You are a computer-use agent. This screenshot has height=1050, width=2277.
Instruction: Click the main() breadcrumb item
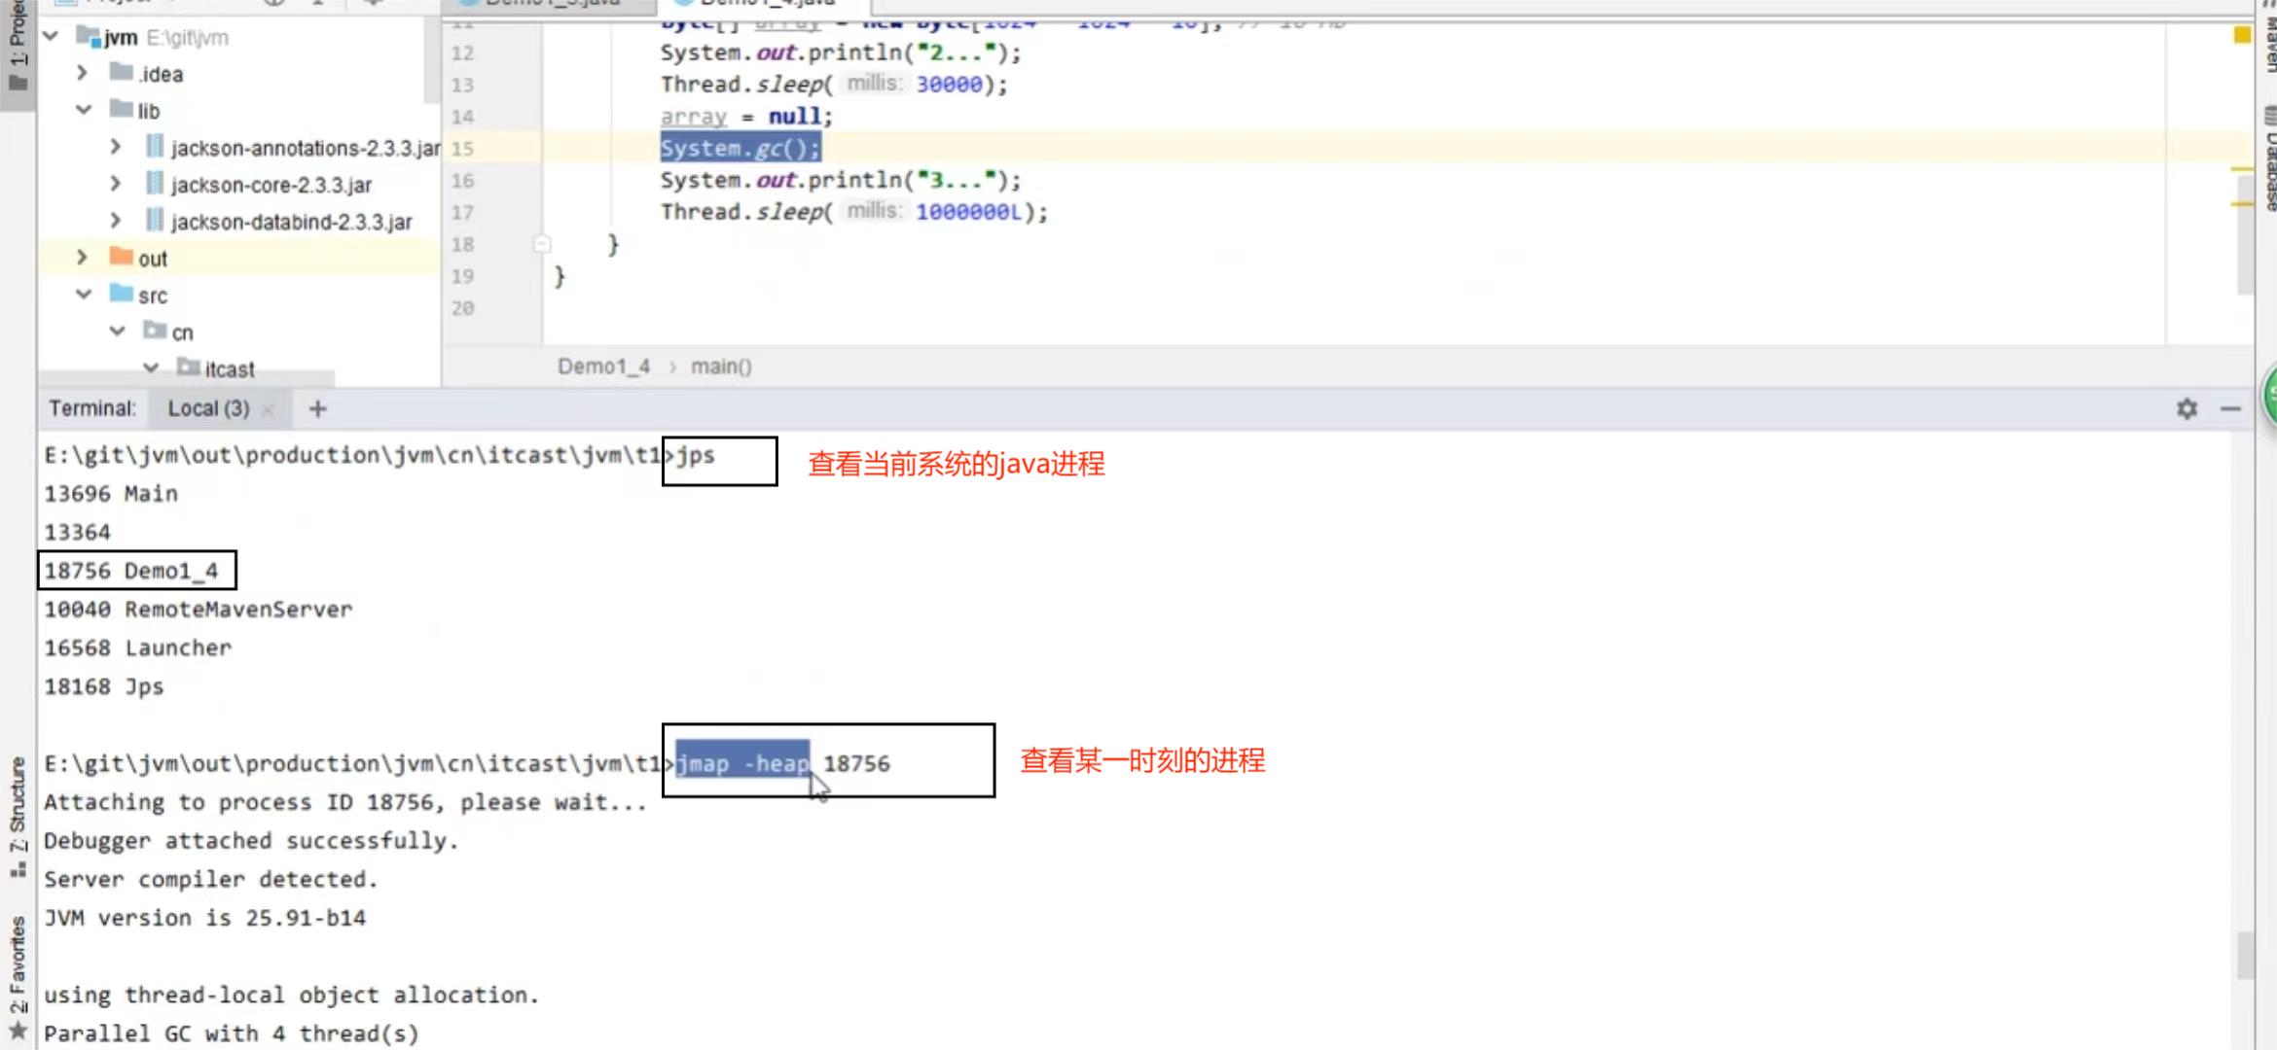click(721, 367)
